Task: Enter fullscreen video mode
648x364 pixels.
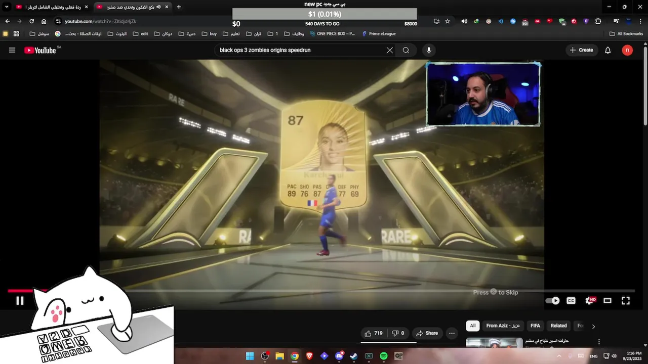Action: pos(626,300)
